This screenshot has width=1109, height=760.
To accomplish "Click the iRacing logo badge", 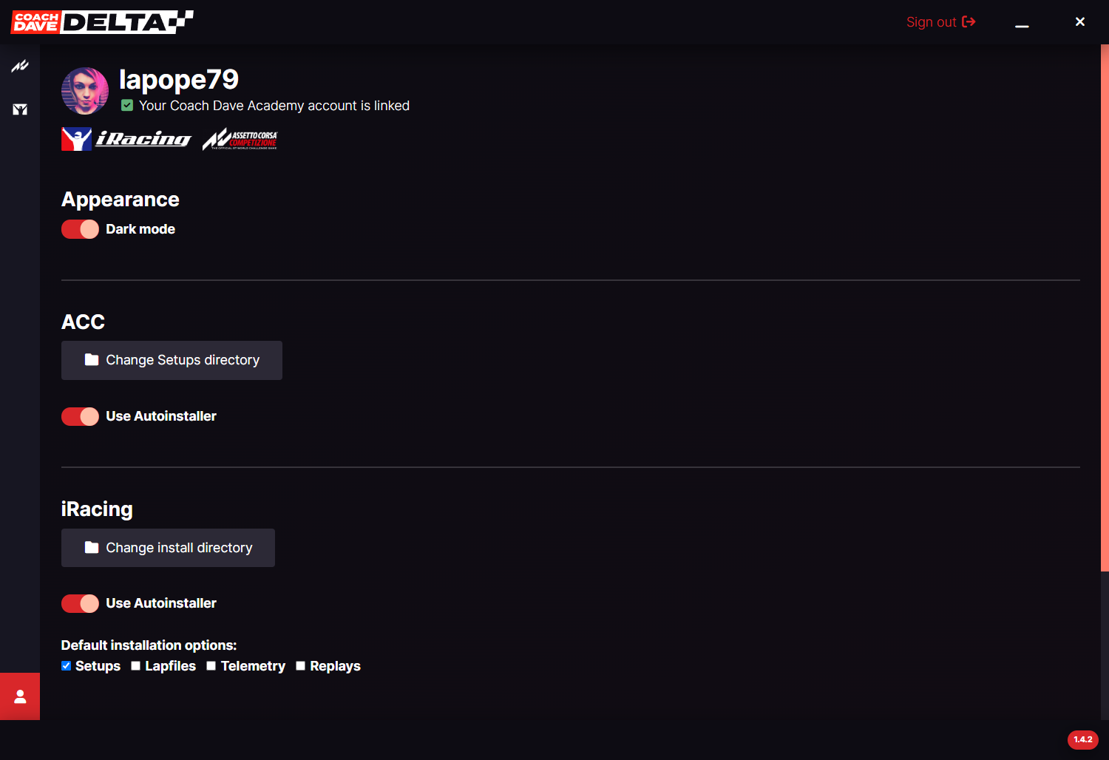I will tap(126, 139).
